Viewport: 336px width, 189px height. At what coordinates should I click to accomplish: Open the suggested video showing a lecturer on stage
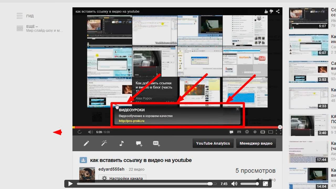(200, 31)
